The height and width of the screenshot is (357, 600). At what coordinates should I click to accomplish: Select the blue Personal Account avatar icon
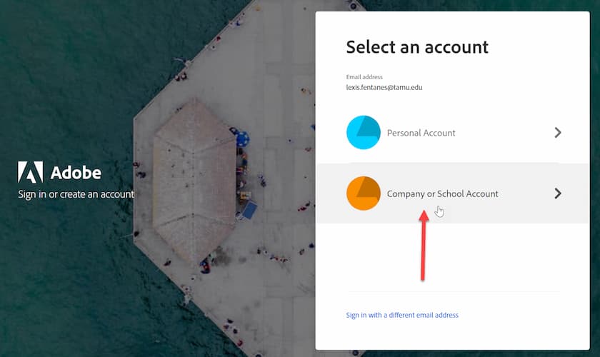(x=363, y=132)
